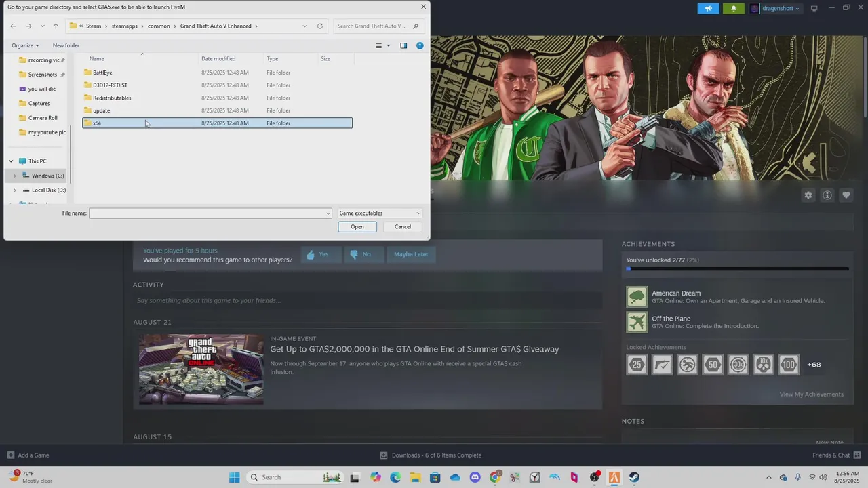Open View My Achievements link

tap(812, 394)
